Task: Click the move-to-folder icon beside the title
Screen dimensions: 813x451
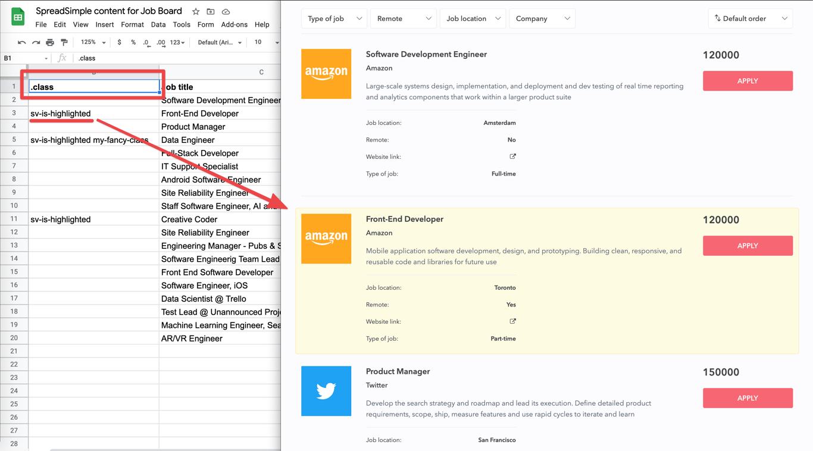Action: tap(211, 11)
